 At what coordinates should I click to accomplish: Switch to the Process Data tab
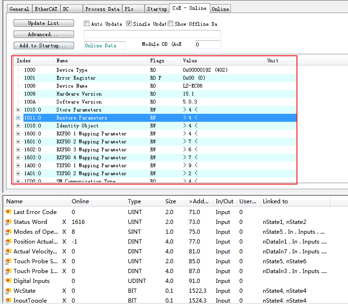point(102,9)
